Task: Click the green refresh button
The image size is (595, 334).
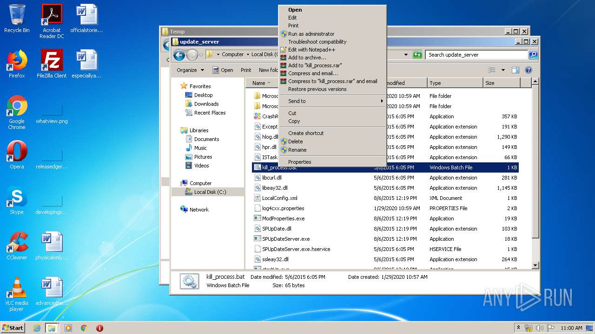Action: coord(417,54)
